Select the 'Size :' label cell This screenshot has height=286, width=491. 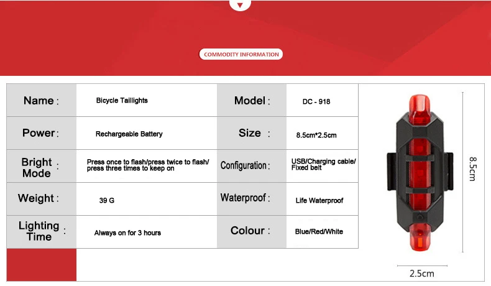coord(252,133)
